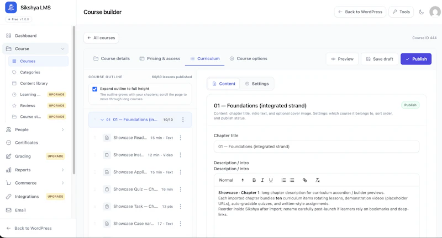Open the Tools button
442x238 pixels.
point(401,12)
